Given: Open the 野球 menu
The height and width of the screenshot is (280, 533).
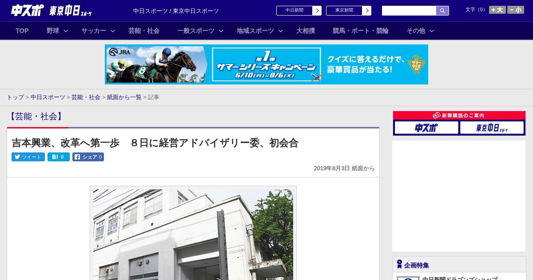Looking at the screenshot, I should point(53,31).
